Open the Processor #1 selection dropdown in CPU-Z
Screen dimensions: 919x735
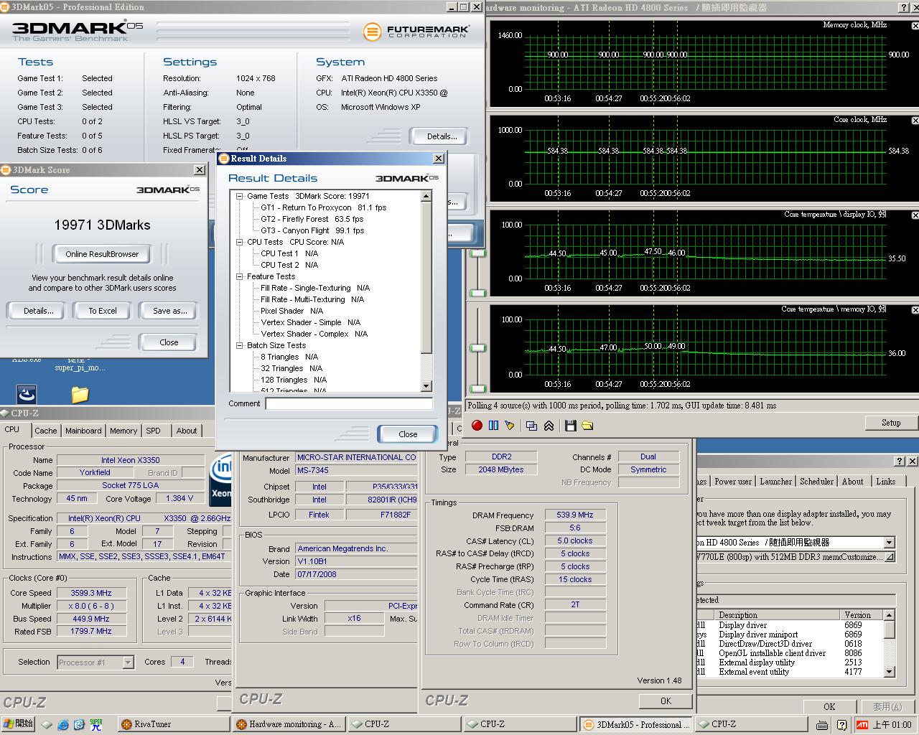coord(128,663)
